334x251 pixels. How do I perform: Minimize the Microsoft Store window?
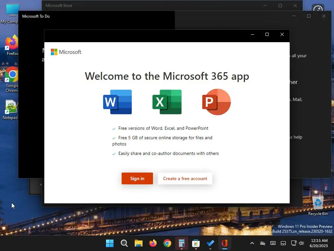pyautogui.click(x=265, y=6)
